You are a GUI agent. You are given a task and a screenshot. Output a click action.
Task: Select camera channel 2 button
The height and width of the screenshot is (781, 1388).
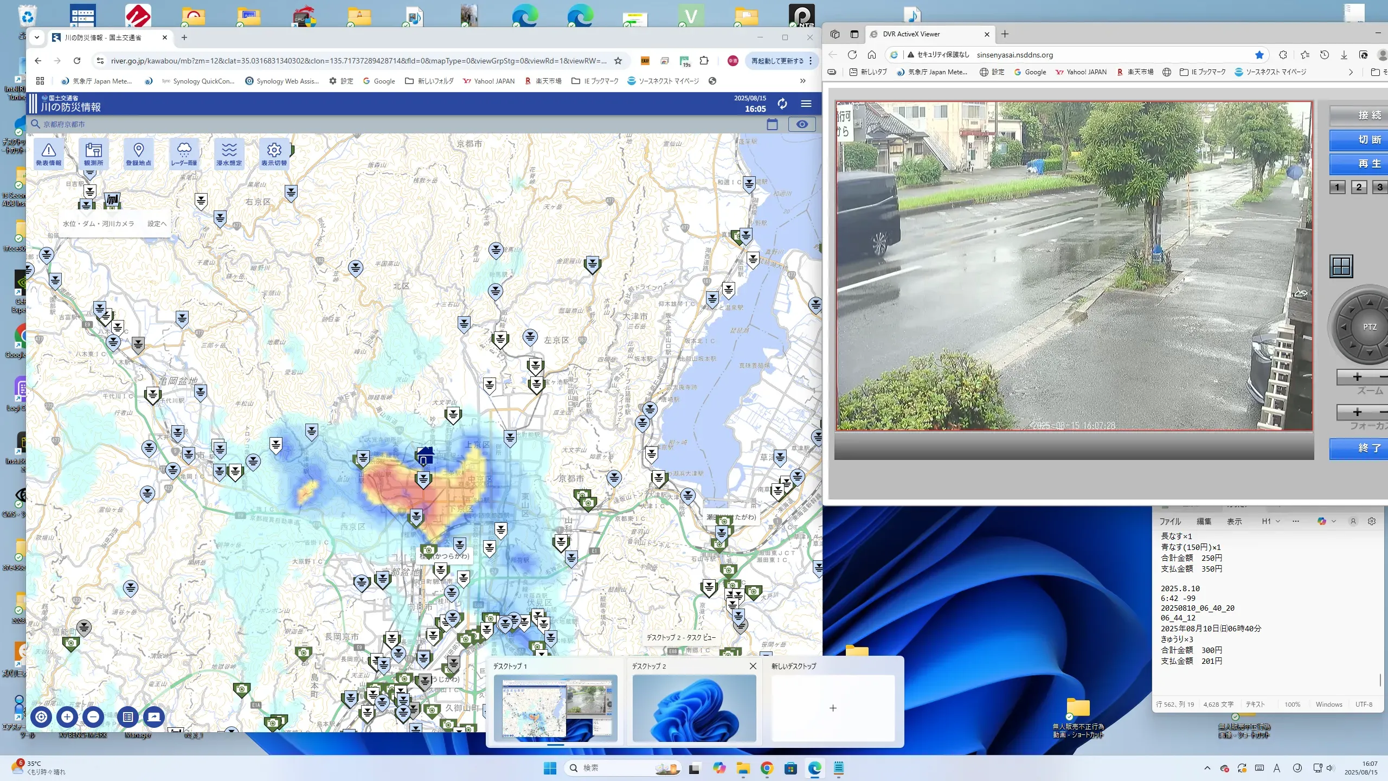(1358, 187)
